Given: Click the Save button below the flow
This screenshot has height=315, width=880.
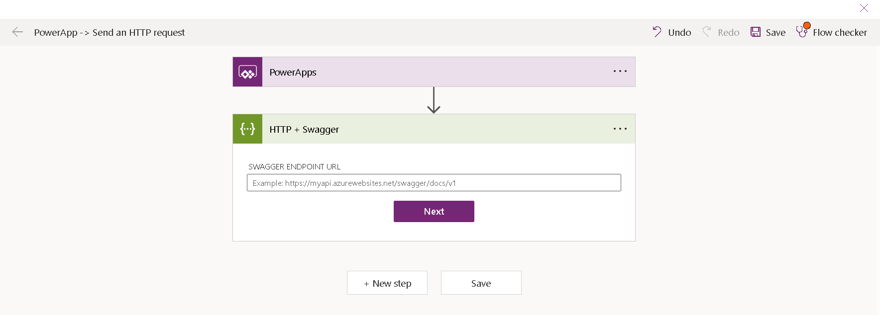Looking at the screenshot, I should click(x=481, y=283).
